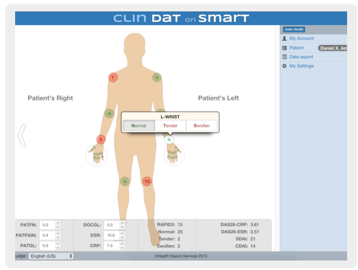
Task: Click the Normal joint count 25
Action: (x=180, y=232)
